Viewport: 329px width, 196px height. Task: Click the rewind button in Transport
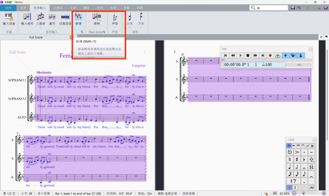pos(233,56)
